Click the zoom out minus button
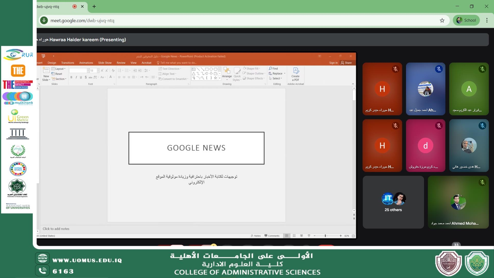This screenshot has height=278, width=494. click(x=314, y=236)
